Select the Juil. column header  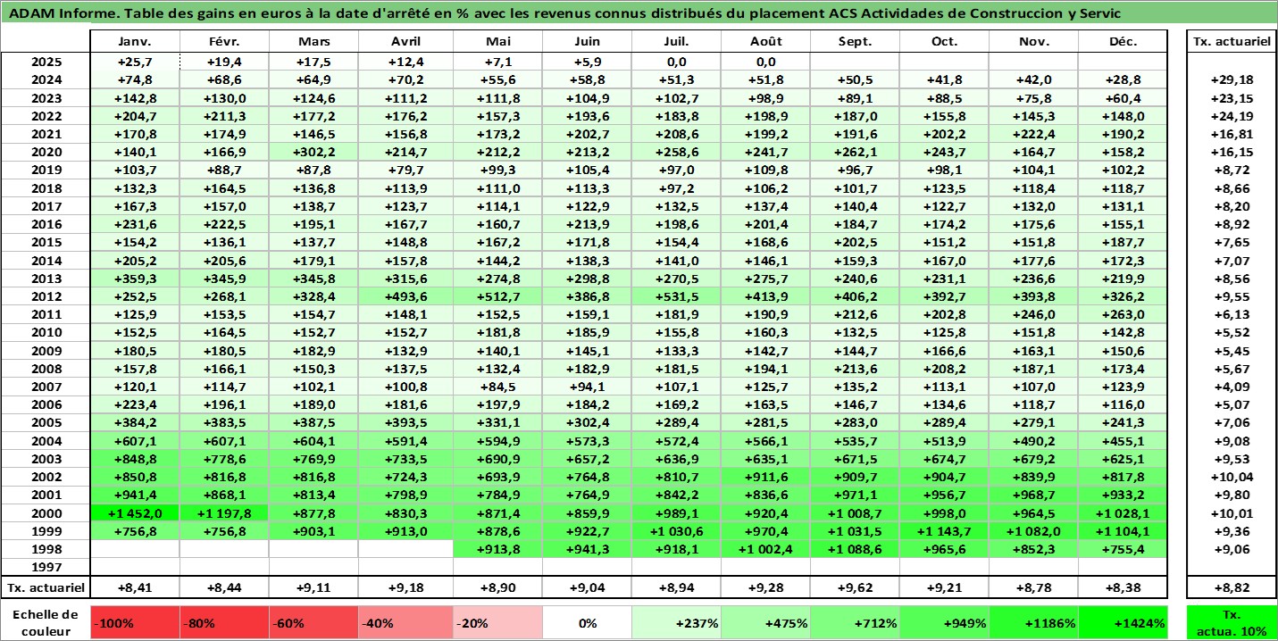tap(676, 42)
